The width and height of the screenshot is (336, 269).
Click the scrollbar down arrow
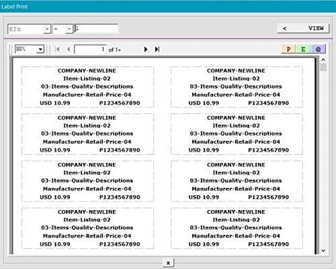click(x=323, y=250)
